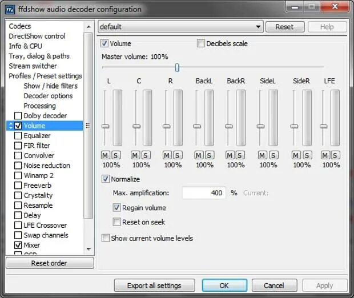Click the Master volume slider handle
This screenshot has width=354, height=298.
pyautogui.click(x=177, y=67)
